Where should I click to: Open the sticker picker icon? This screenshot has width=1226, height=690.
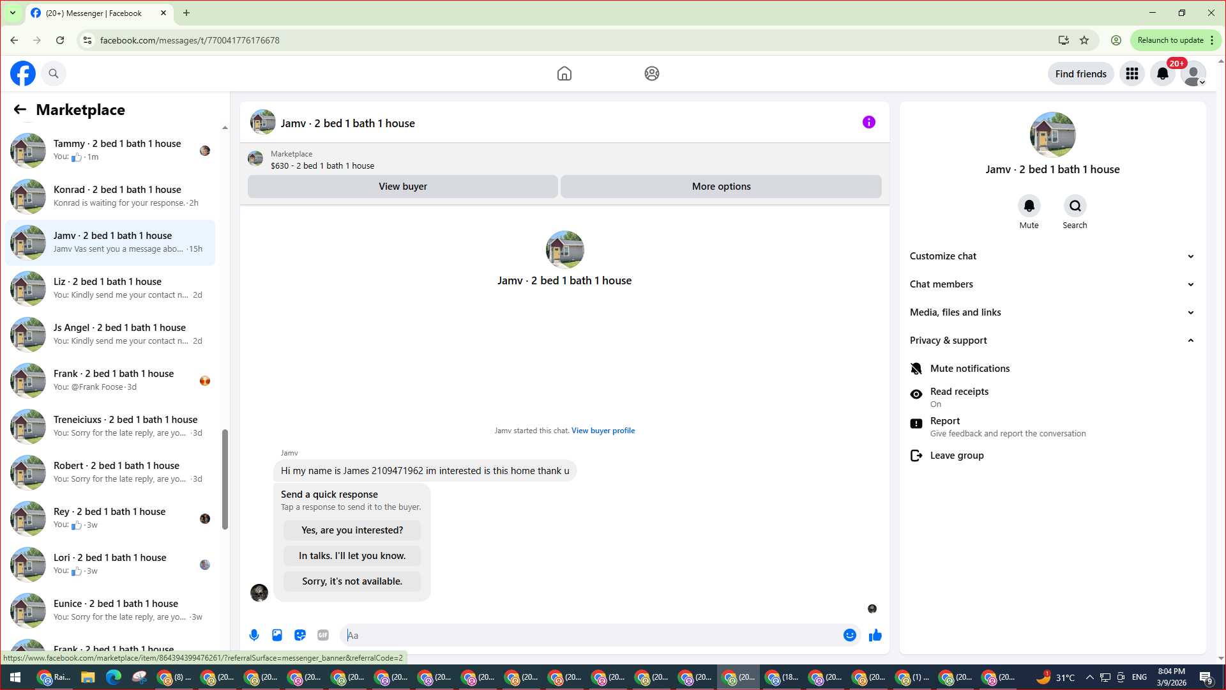[300, 635]
